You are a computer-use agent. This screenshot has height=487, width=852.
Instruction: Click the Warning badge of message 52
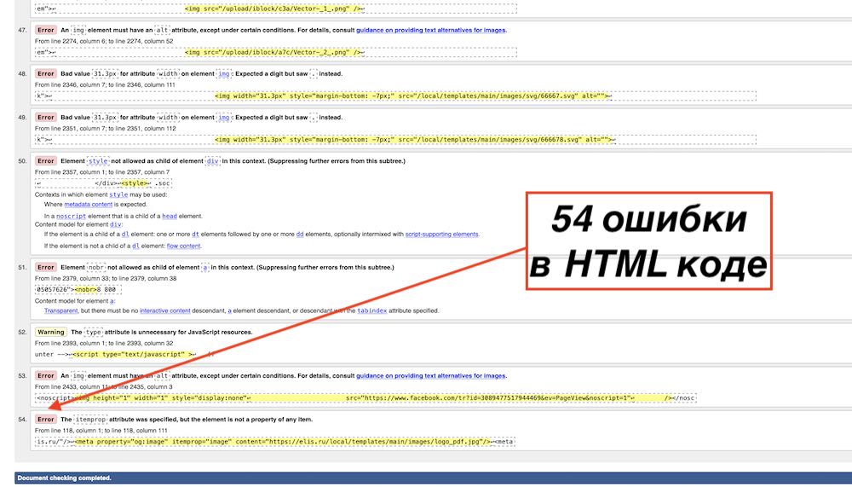click(51, 332)
